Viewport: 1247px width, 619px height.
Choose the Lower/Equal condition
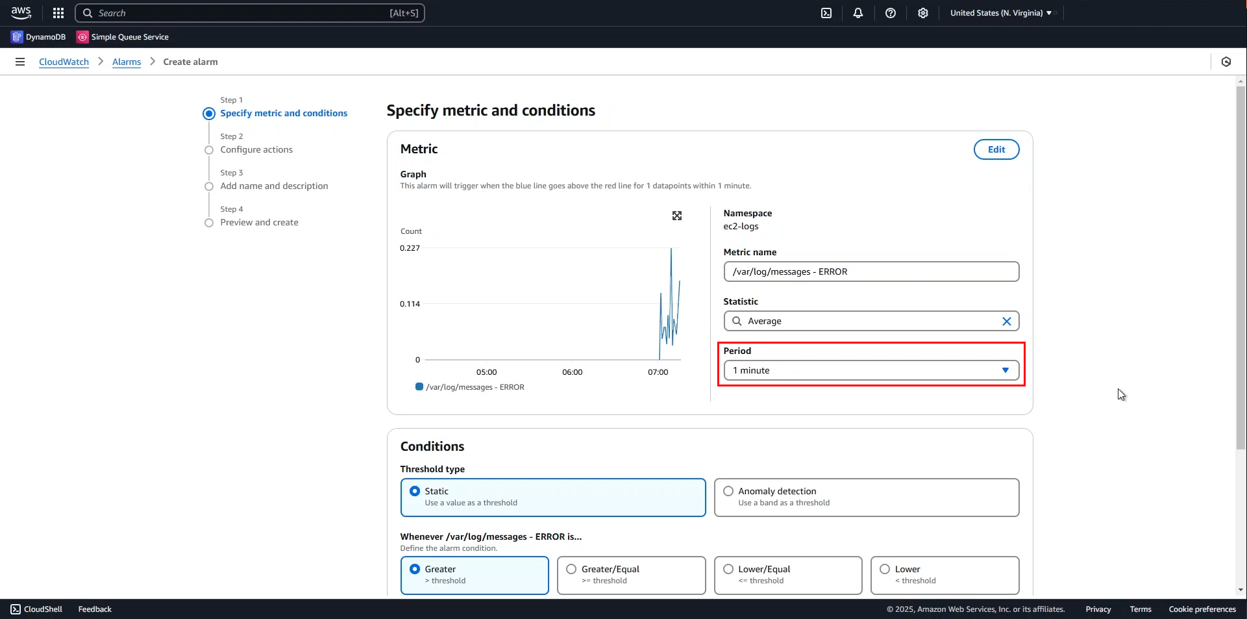(788, 575)
